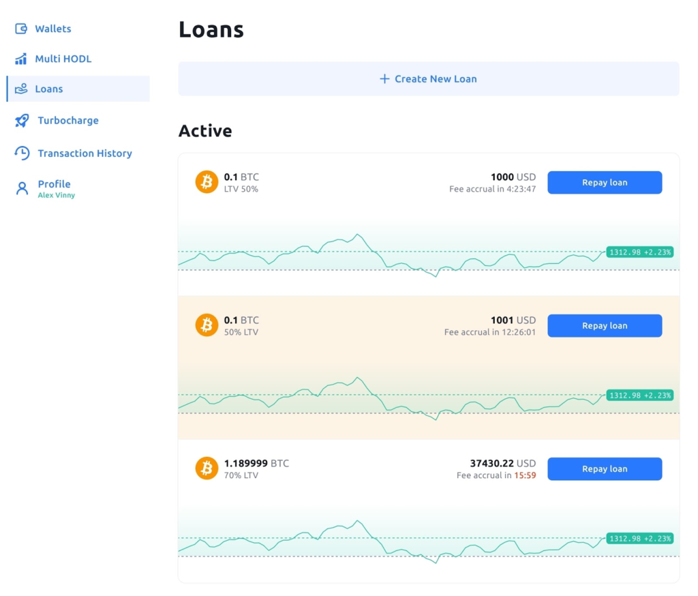Click the Create New Loan button

coord(428,78)
